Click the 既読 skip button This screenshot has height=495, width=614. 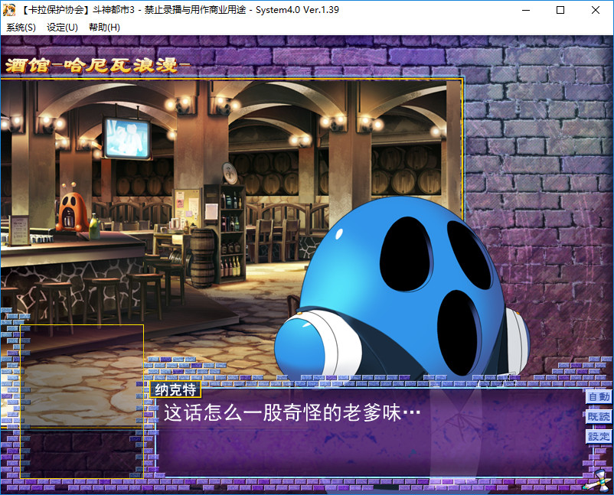[x=599, y=417]
